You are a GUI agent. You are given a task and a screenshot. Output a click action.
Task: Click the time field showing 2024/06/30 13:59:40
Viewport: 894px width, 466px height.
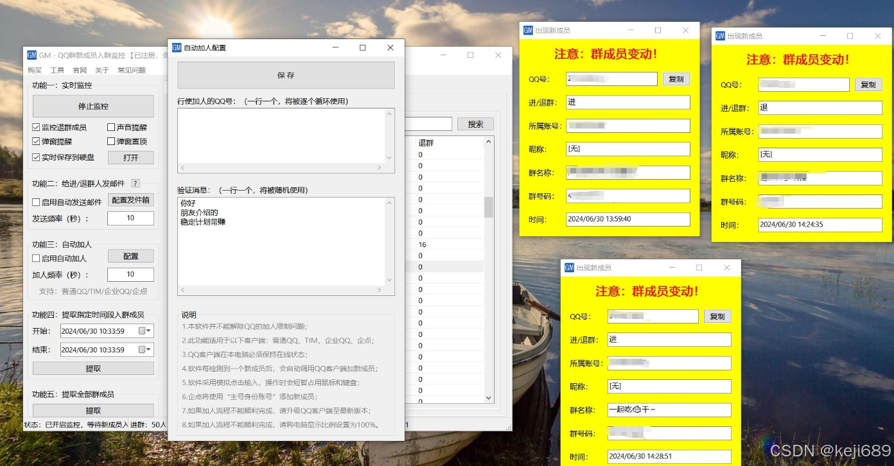pos(628,220)
